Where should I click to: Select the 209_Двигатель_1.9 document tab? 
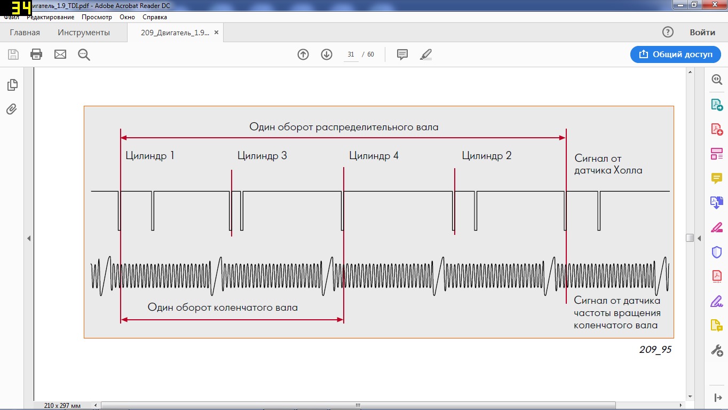pos(175,32)
